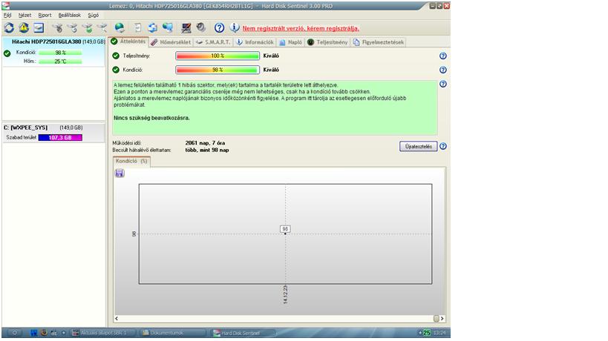Select the Kondíció (%) graph tab
Image resolution: width=608 pixels, height=341 pixels.
pyautogui.click(x=131, y=162)
